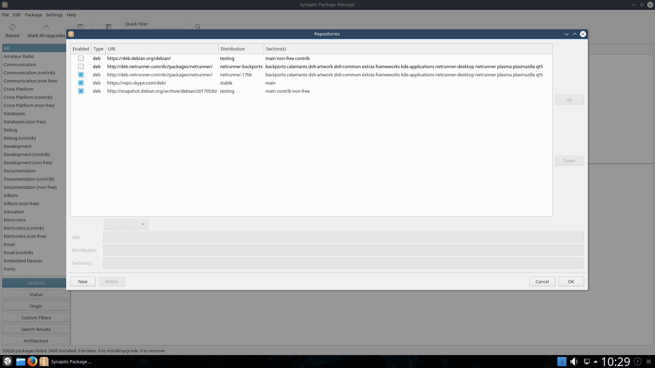Switch to Custom Filters view

click(36, 318)
